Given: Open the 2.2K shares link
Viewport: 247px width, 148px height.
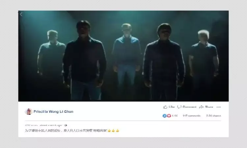Looking at the screenshot, I should 214,116.
